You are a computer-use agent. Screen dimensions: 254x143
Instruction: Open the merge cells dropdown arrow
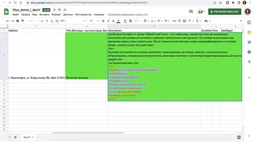(x=140, y=21)
